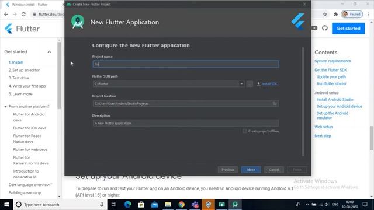The height and width of the screenshot is (210, 374).
Task: Jump to Set up the Android emulator
Action: [x=333, y=116]
